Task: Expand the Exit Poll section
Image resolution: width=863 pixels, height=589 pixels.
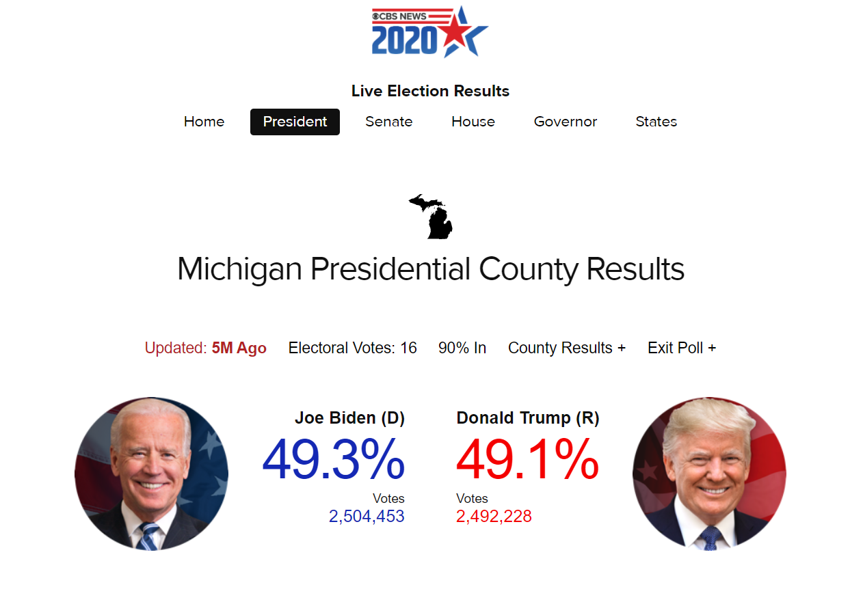Action: point(682,348)
